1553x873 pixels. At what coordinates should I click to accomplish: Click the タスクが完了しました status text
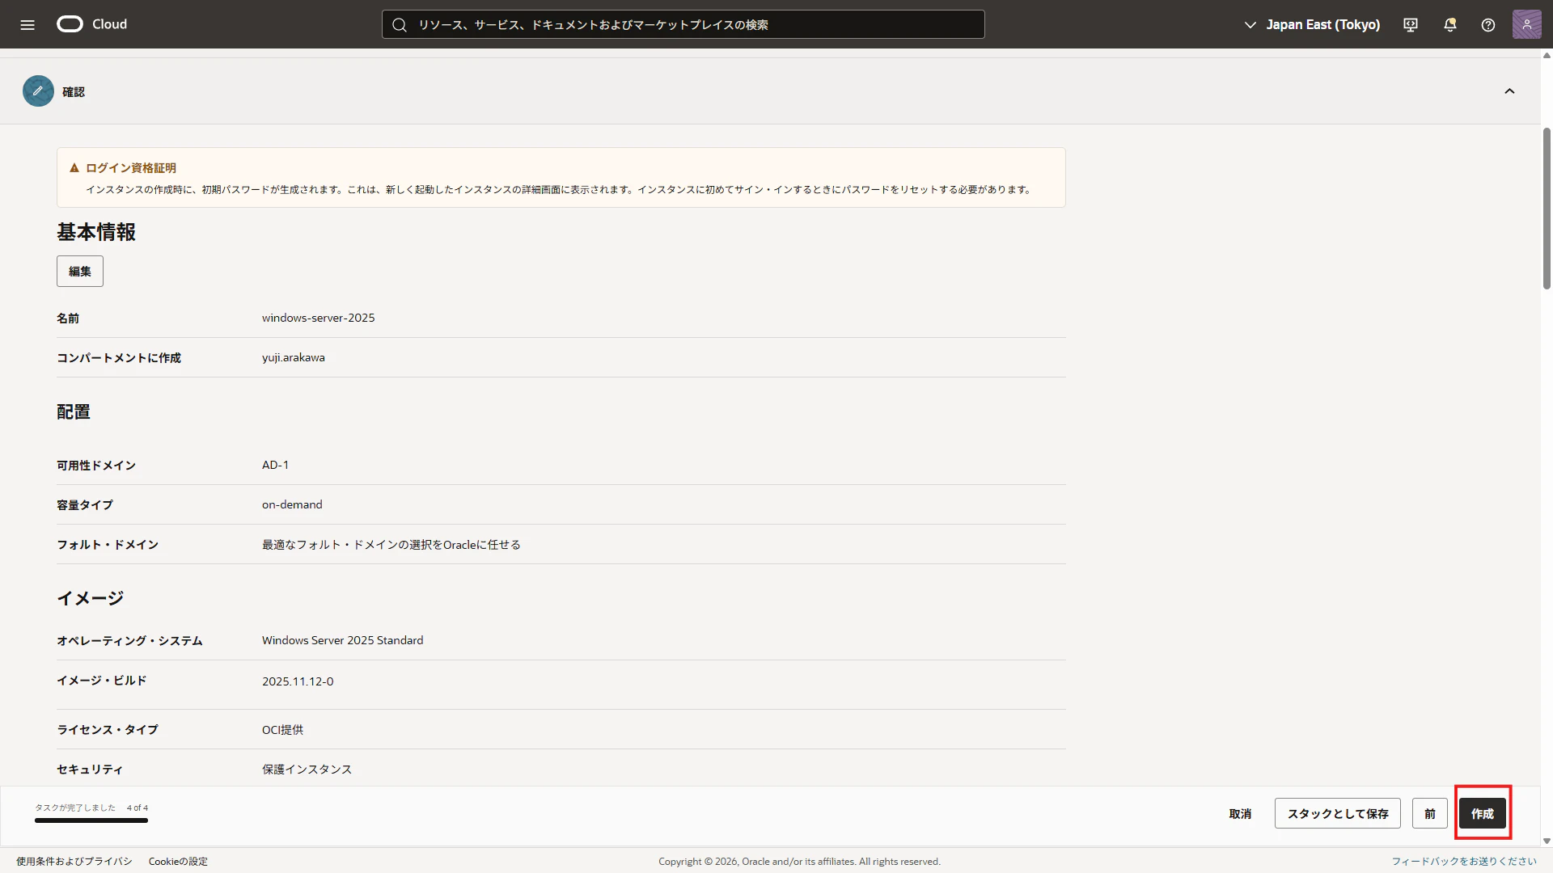coord(75,808)
